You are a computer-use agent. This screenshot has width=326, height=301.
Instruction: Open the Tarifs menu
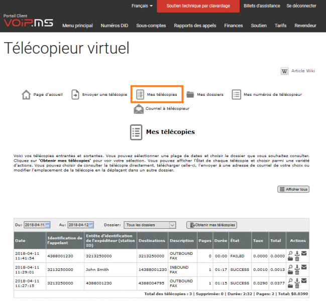tap(280, 26)
